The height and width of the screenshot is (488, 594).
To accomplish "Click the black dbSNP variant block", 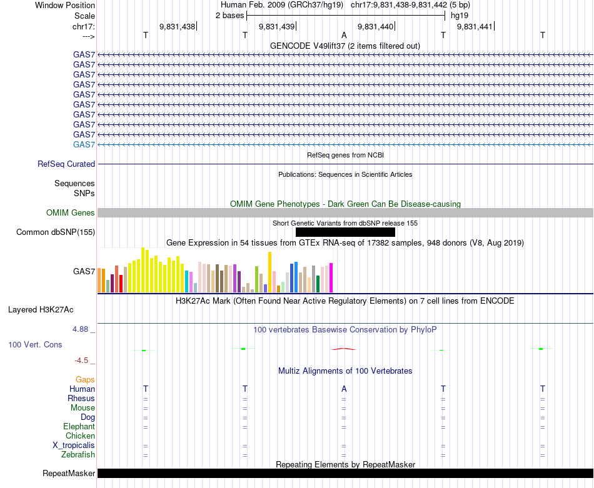I will click(345, 232).
